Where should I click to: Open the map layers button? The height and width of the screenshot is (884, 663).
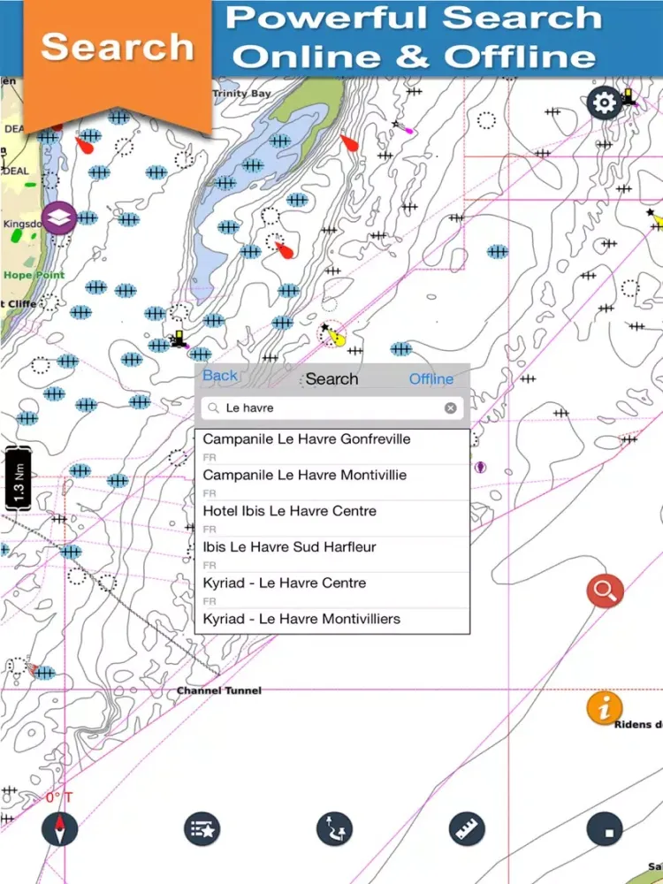coord(59,217)
